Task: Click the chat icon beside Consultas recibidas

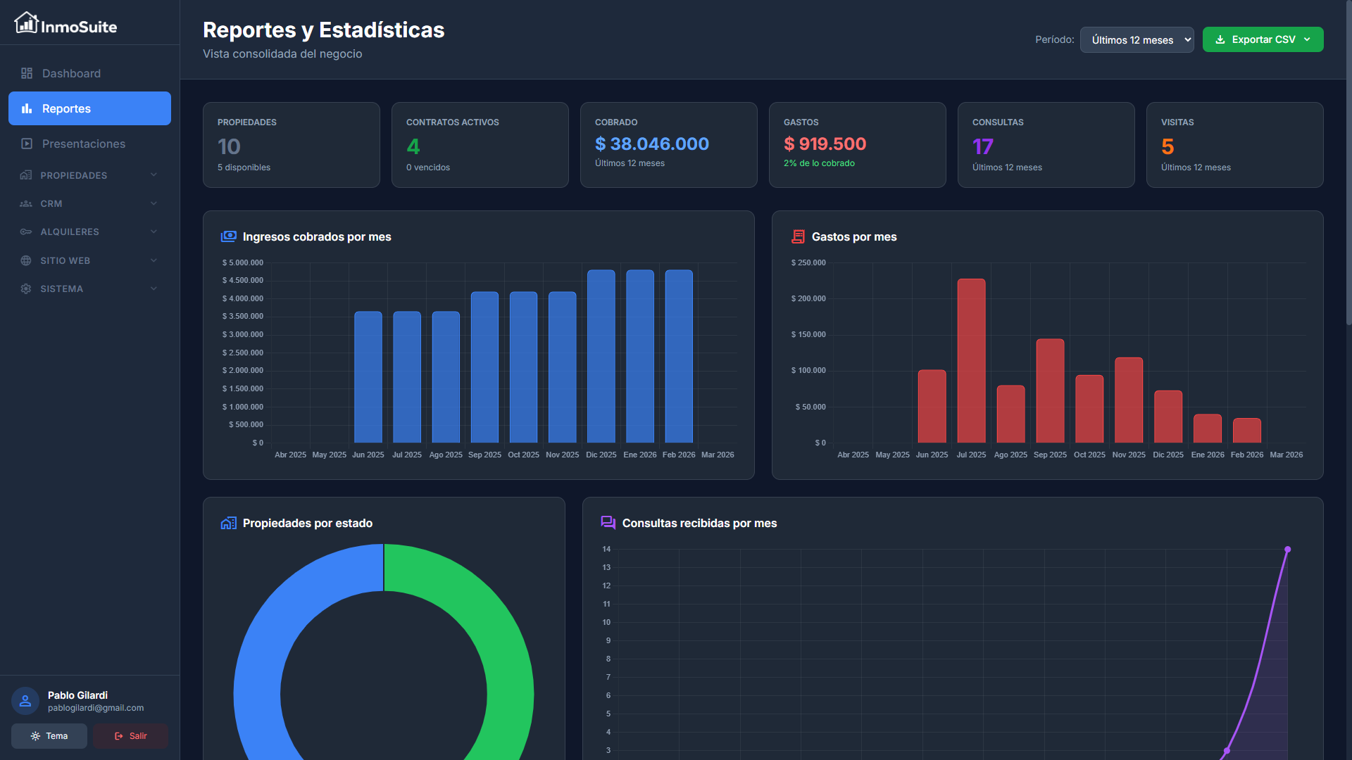Action: tap(608, 522)
